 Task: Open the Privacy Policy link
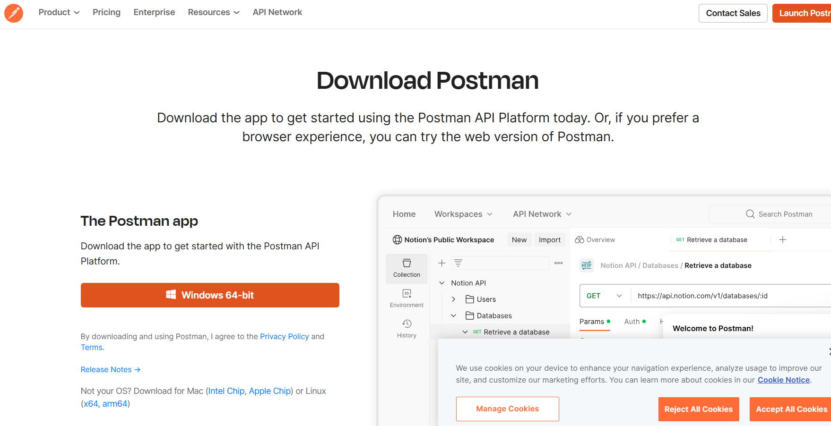[285, 336]
